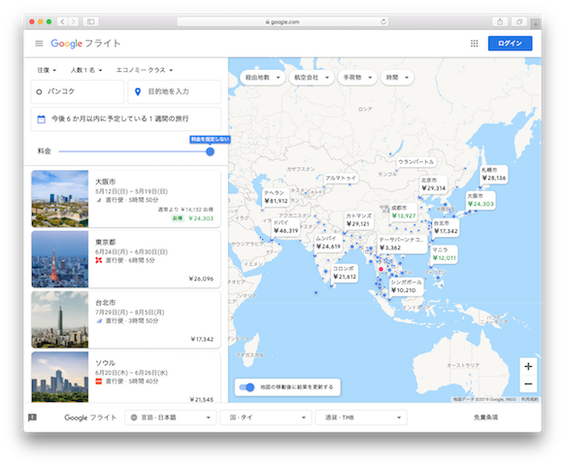
Task: Toggle update results when map moves
Action: [x=247, y=387]
